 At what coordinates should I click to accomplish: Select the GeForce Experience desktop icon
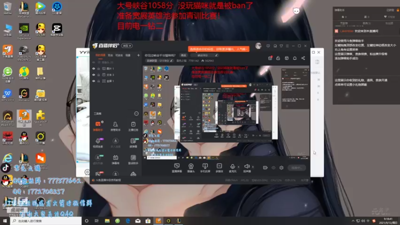[x=24, y=31]
